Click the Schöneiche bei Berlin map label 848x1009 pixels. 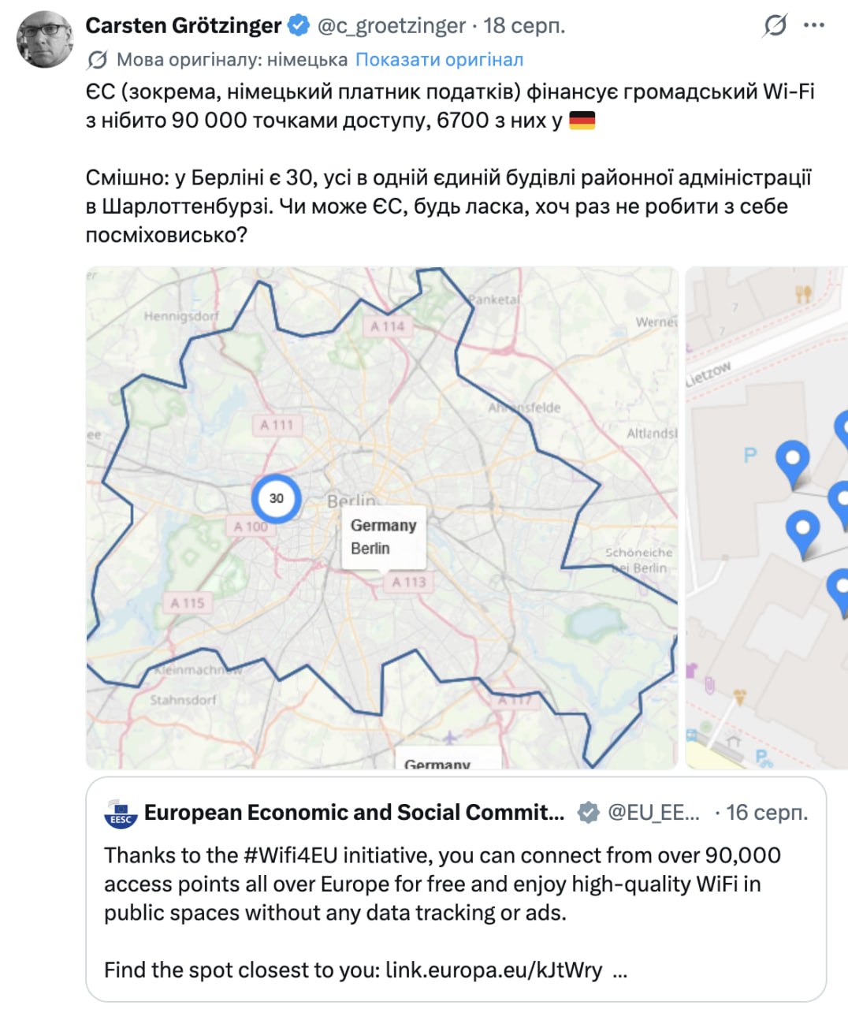[639, 560]
